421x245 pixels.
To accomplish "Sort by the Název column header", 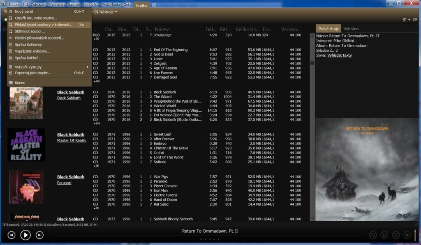I will (x=162, y=30).
